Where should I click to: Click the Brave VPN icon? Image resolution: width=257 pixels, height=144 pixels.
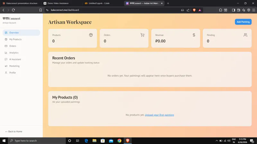click(249, 10)
